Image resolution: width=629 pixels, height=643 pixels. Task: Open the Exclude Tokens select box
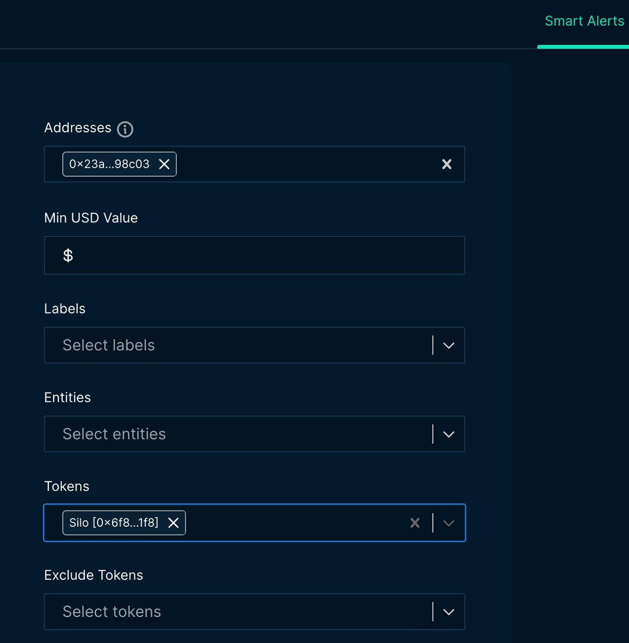tap(254, 611)
